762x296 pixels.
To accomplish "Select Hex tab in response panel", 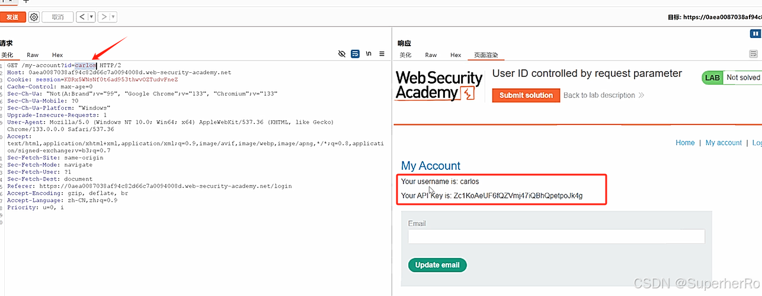I will (456, 55).
